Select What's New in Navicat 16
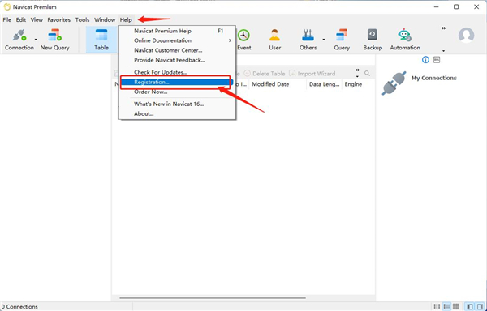Viewport: 487px width, 311px height. (177, 104)
